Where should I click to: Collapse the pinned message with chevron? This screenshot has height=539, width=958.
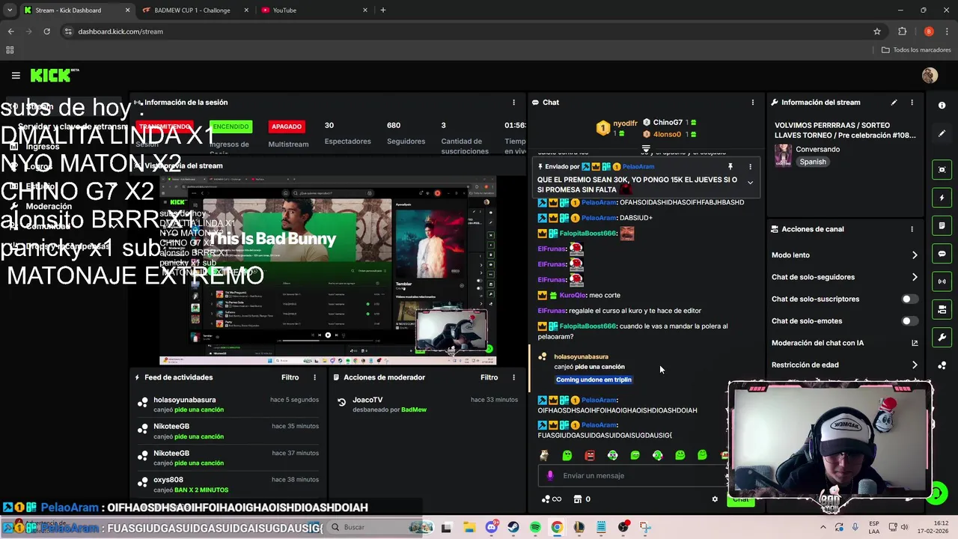[750, 183]
